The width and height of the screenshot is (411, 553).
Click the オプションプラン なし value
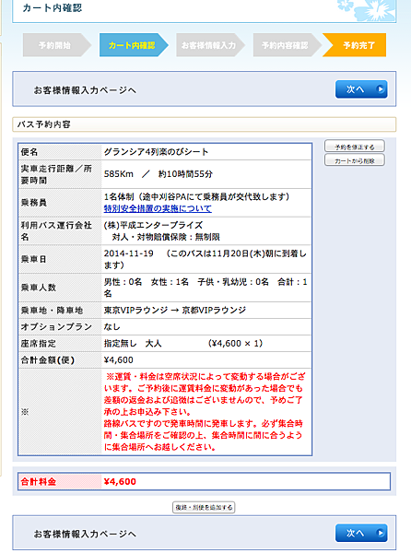[x=112, y=327]
